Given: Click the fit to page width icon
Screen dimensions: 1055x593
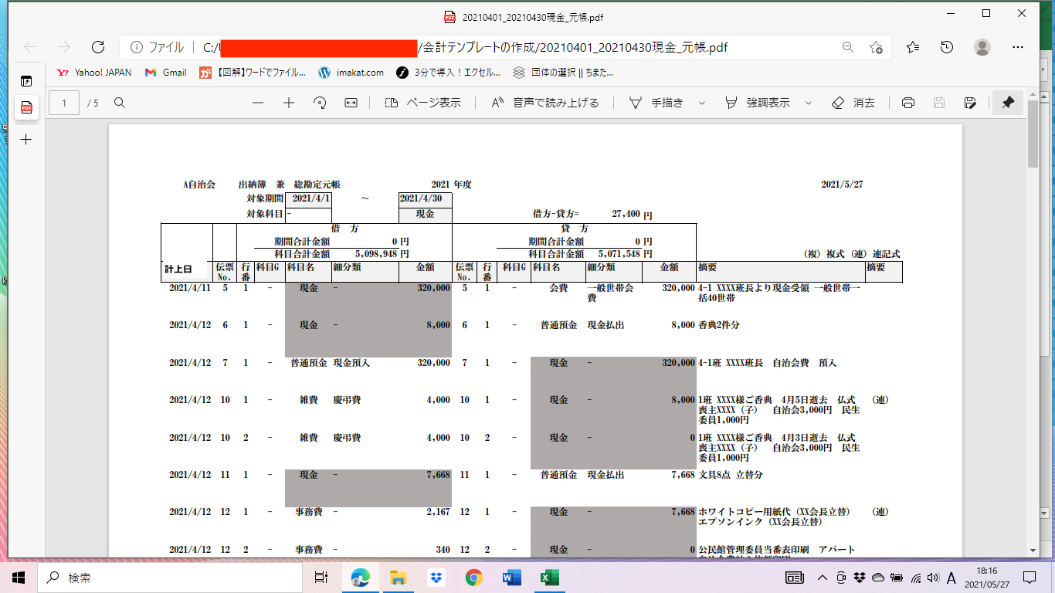Looking at the screenshot, I should pyautogui.click(x=351, y=103).
